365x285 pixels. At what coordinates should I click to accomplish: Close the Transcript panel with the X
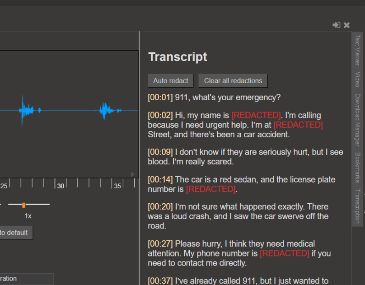(x=346, y=25)
